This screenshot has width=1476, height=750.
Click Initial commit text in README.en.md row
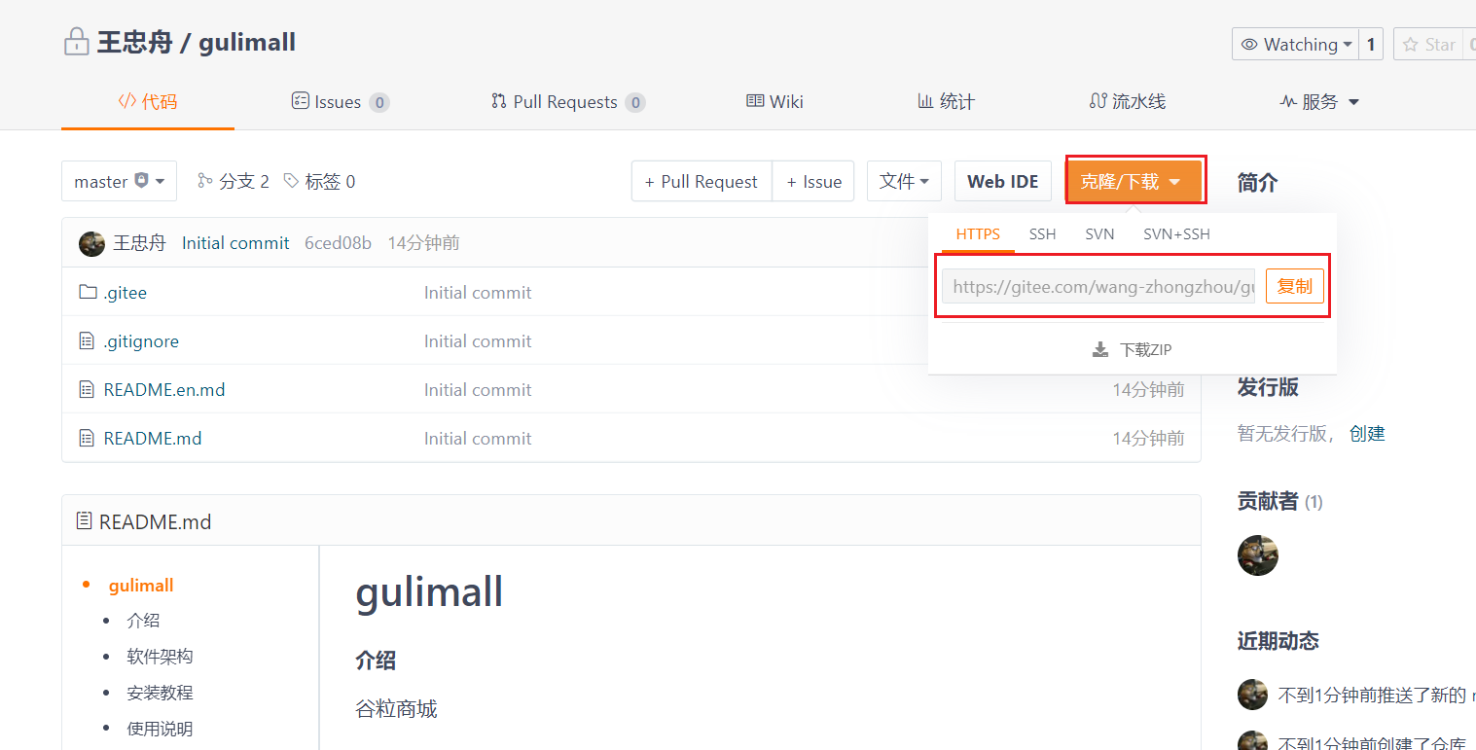tap(478, 389)
